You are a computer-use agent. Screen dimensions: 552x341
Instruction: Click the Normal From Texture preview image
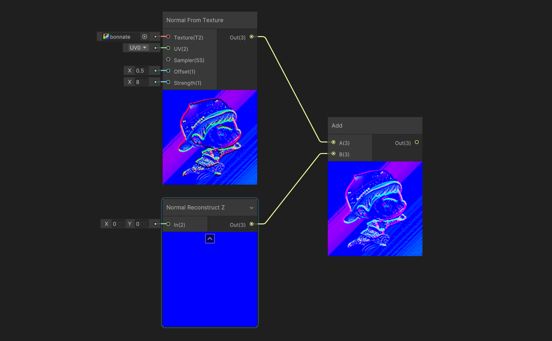pos(210,137)
